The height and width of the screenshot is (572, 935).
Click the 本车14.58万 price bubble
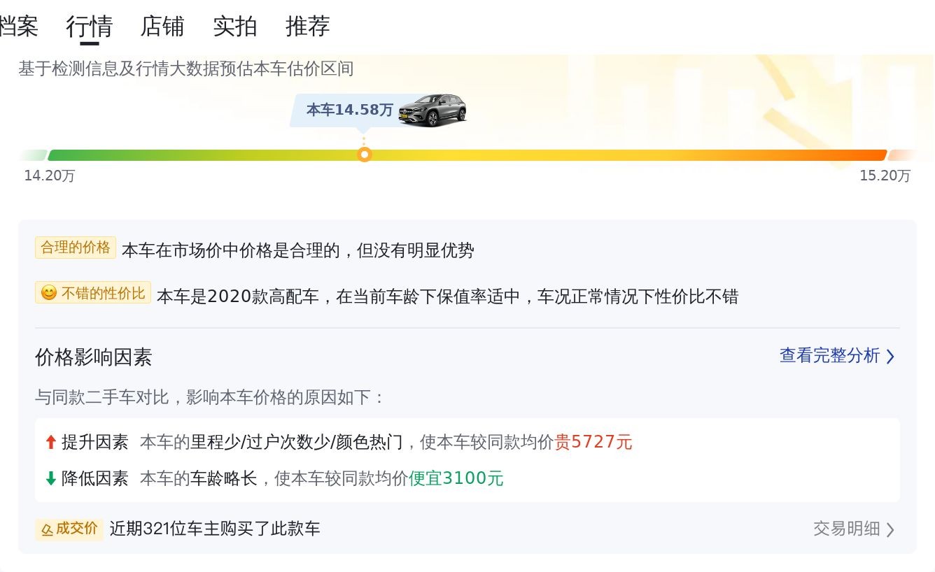click(x=350, y=110)
